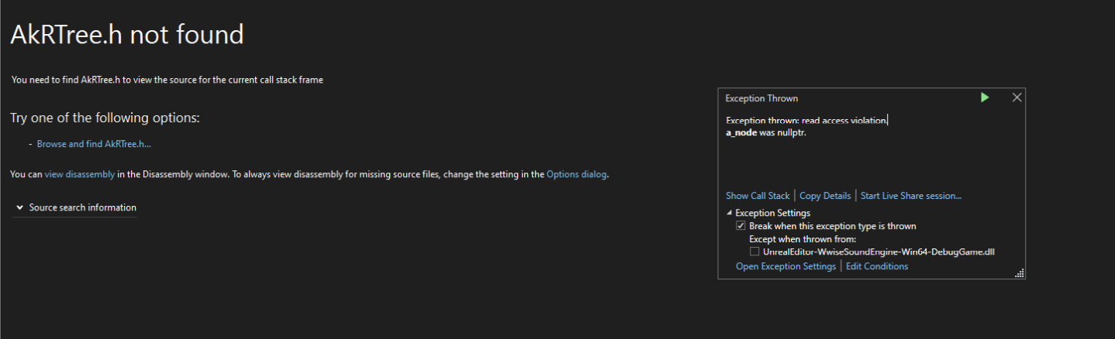The width and height of the screenshot is (1115, 339).
Task: Select Show Call Stack
Action: point(758,196)
